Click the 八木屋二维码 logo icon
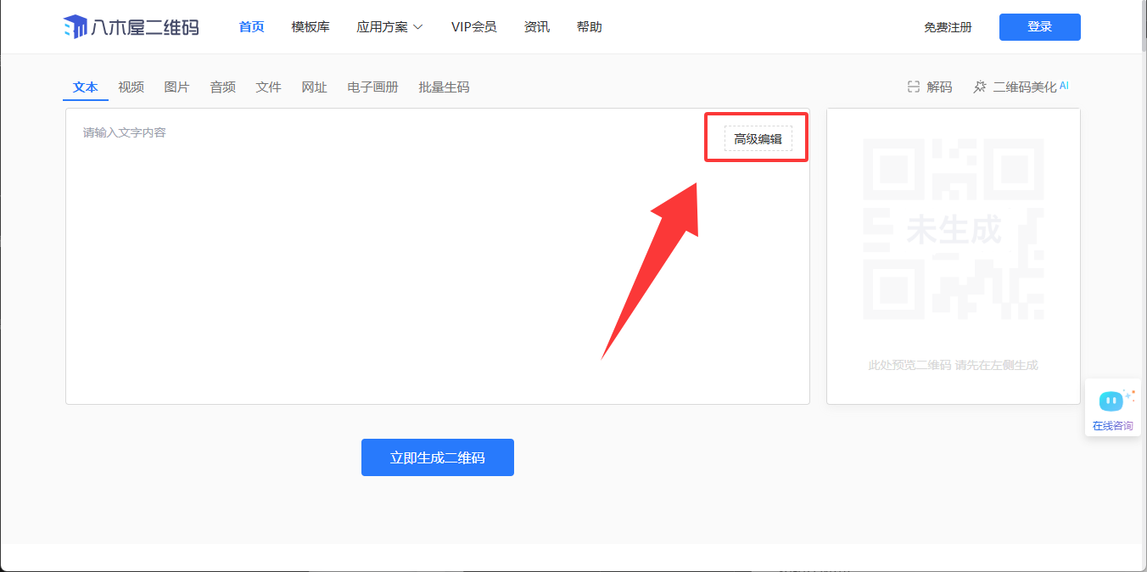Viewport: 1147px width, 572px height. point(76,27)
